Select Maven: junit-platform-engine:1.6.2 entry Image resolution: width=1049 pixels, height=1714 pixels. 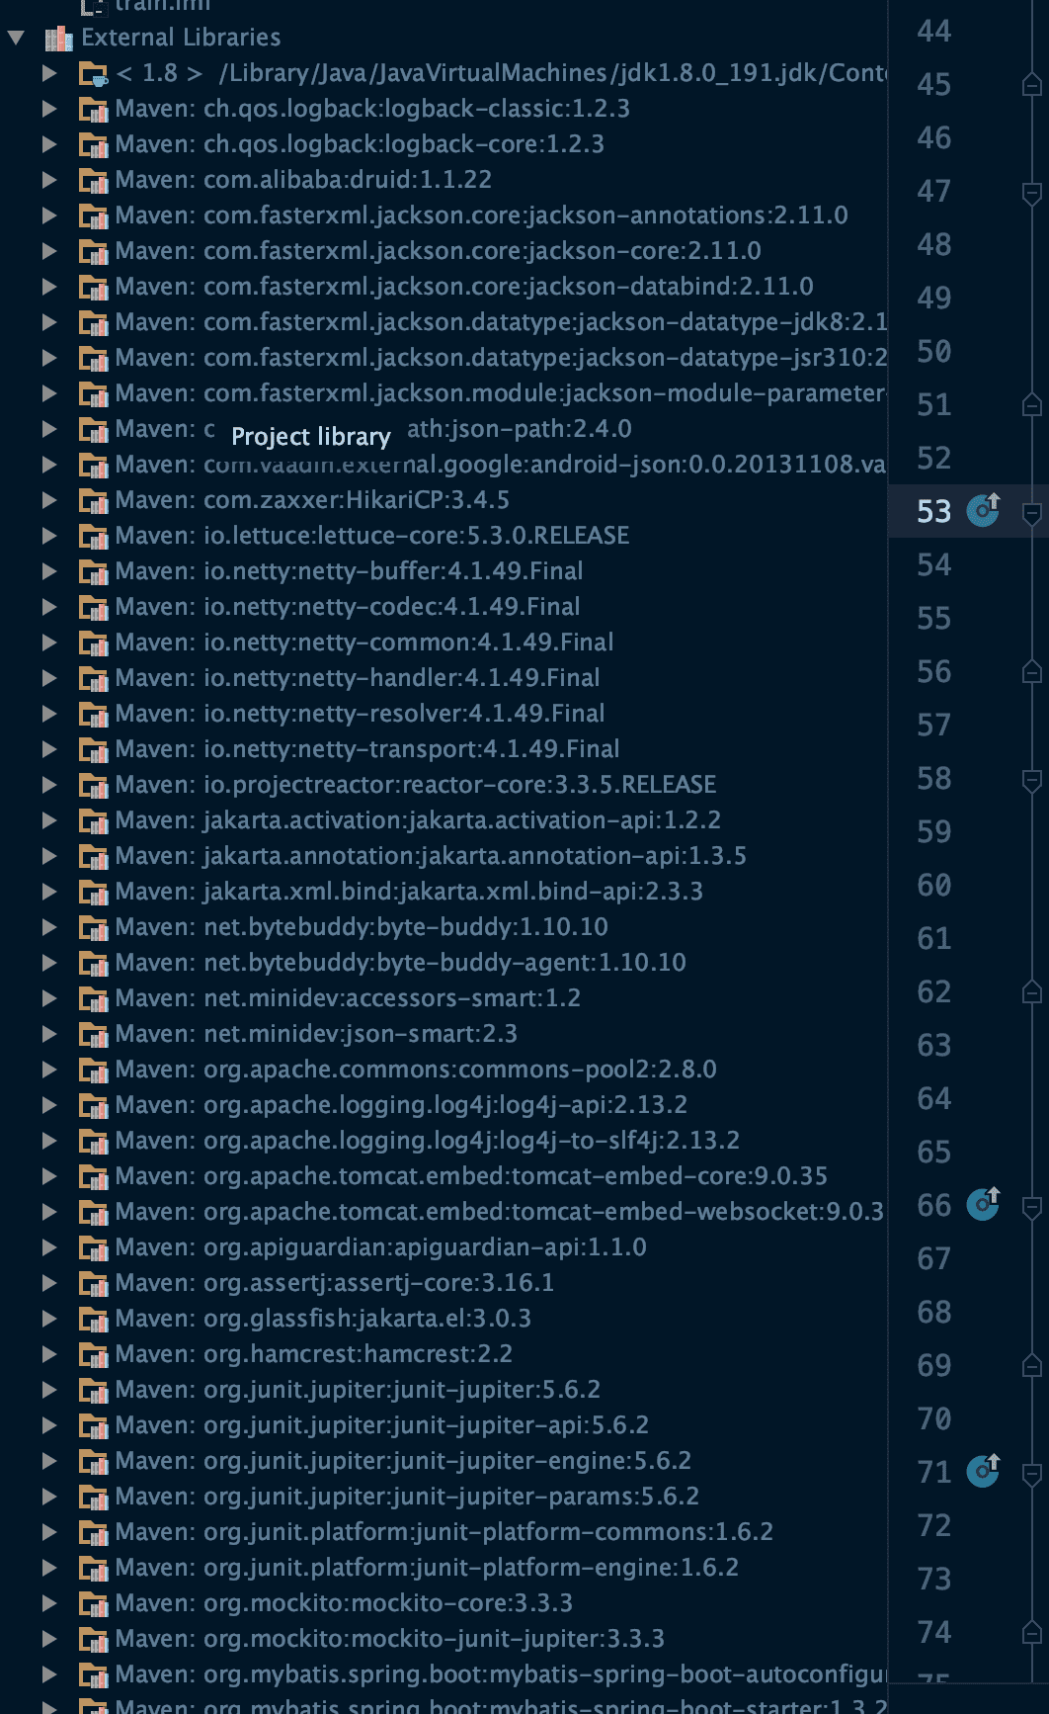tap(427, 1568)
